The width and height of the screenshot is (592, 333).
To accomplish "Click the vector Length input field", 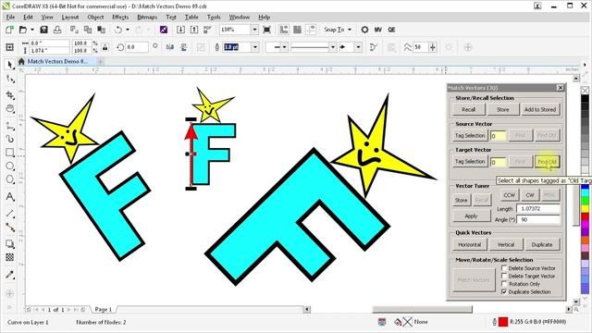I will 538,208.
